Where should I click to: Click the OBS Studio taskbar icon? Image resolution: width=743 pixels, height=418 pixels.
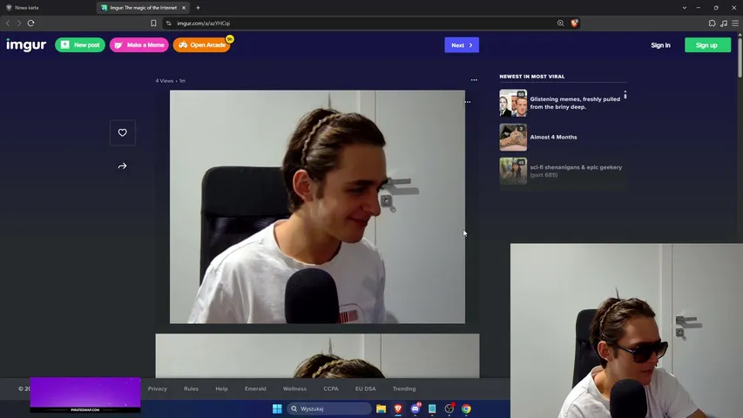coord(449,408)
